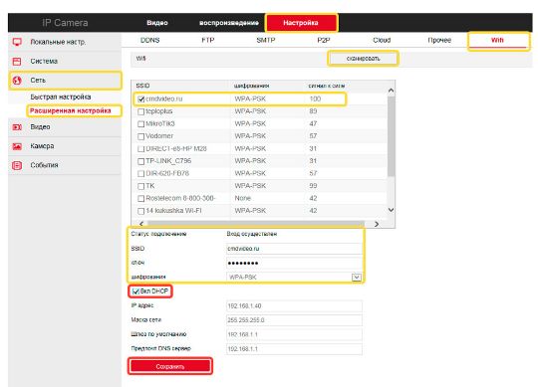Check the DIR-620-FB78 network checkbox
538x387 pixels.
pyautogui.click(x=140, y=174)
